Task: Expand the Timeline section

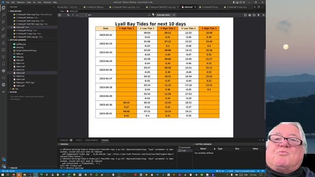Action: (x=13, y=168)
